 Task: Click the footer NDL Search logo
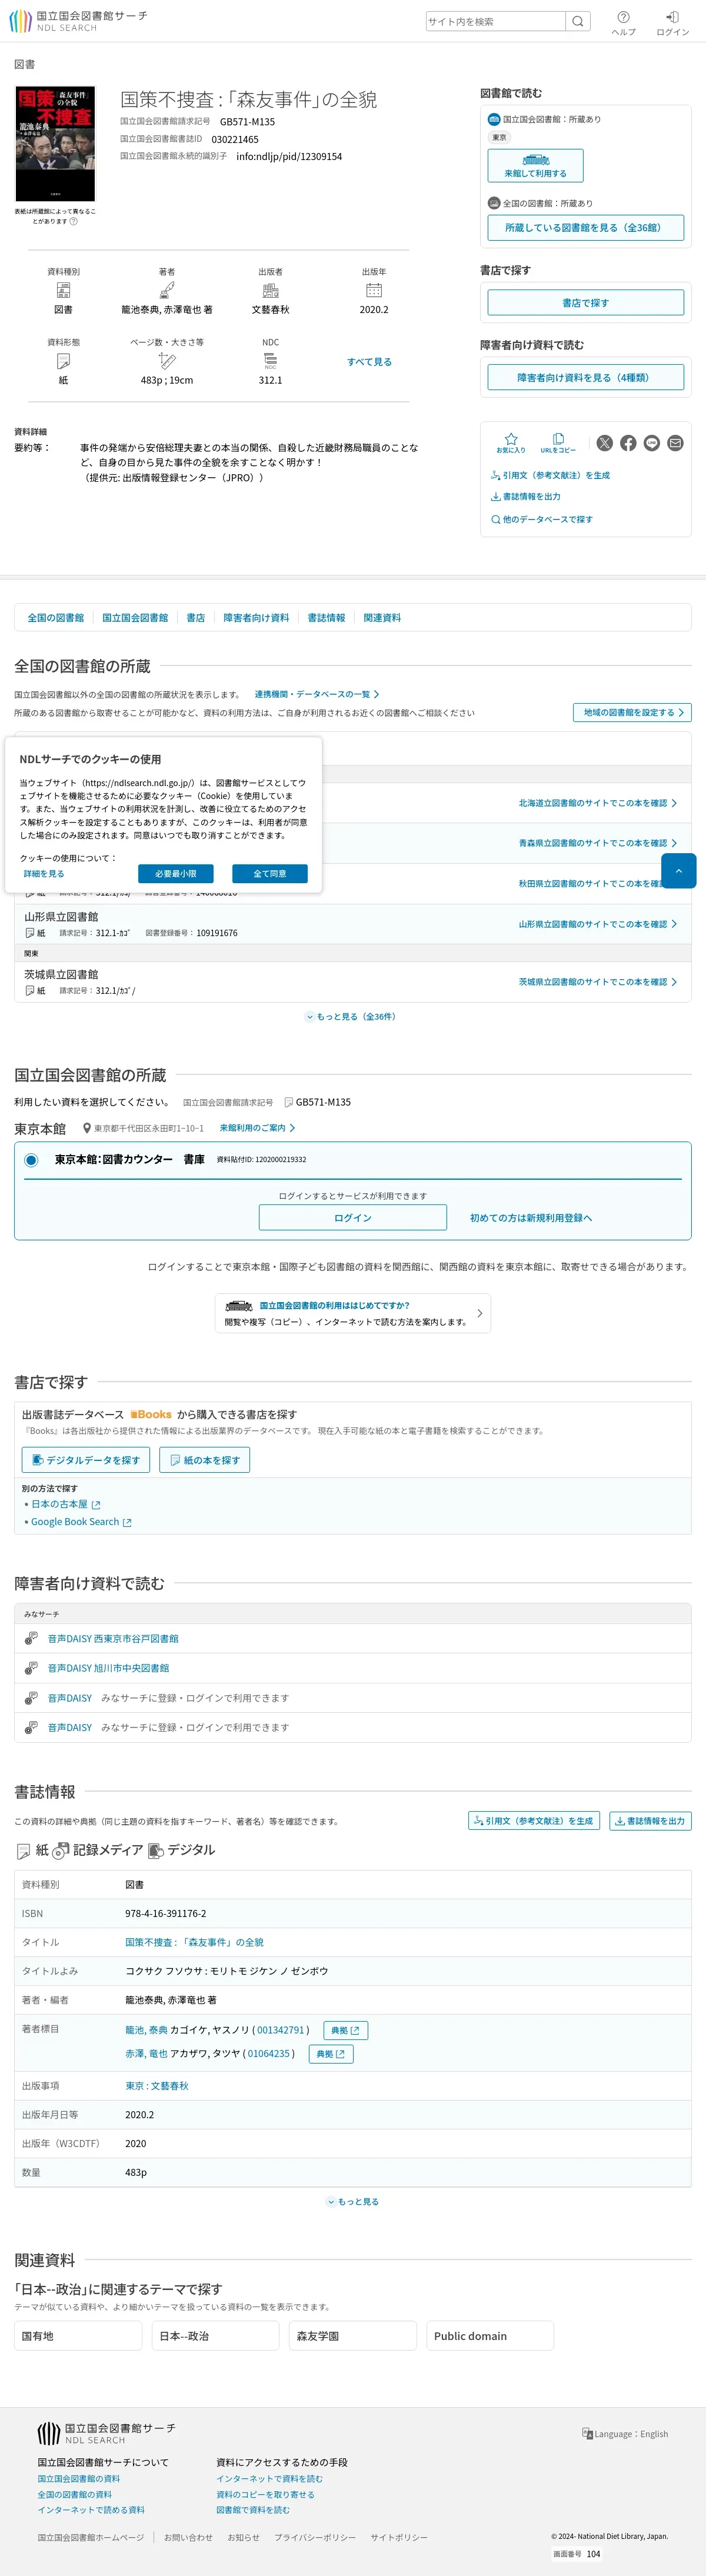[106, 2433]
